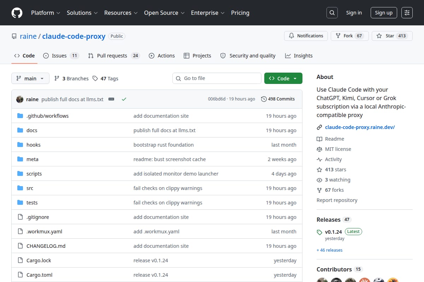Open the 413 stars link
Viewport: 424px width, 282px height.
(331, 170)
